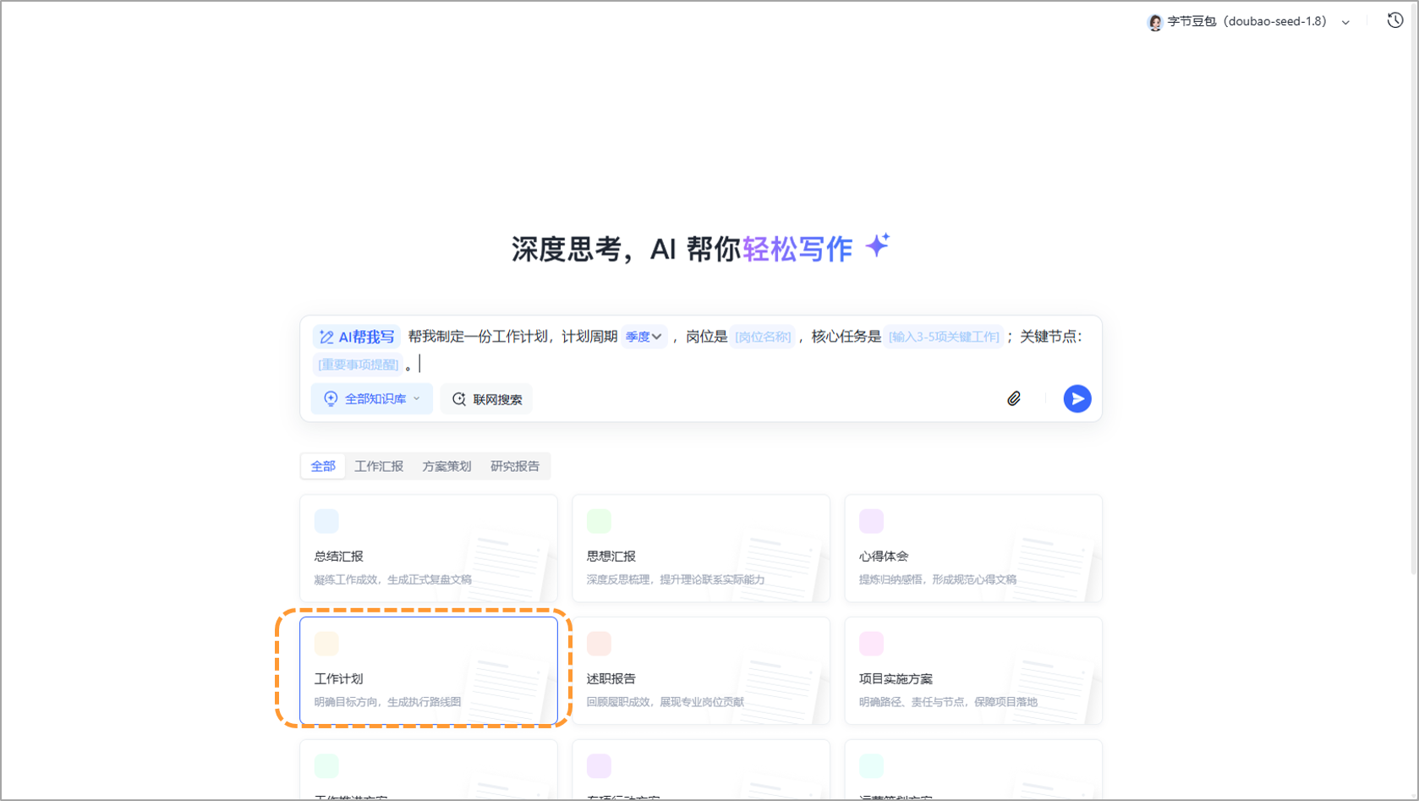This screenshot has height=801, width=1419.
Task: Open the paperclip attachment icon
Action: point(1014,398)
